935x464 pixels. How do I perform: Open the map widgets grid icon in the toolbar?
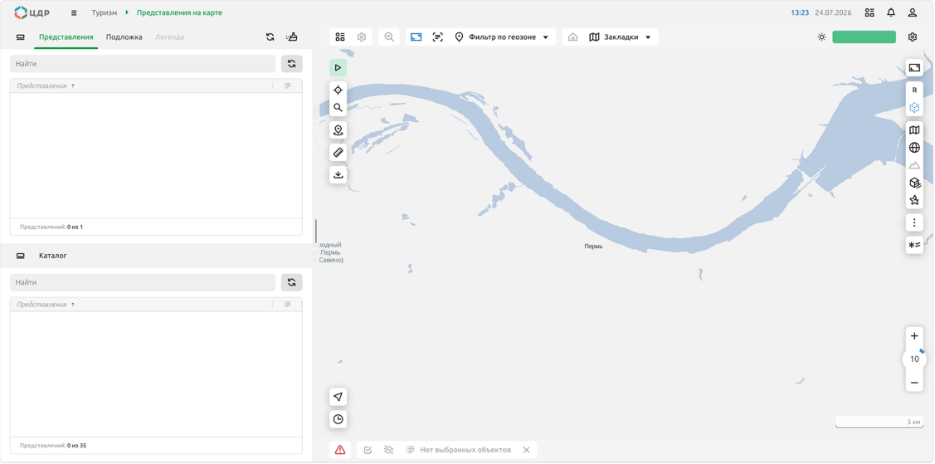pos(340,37)
